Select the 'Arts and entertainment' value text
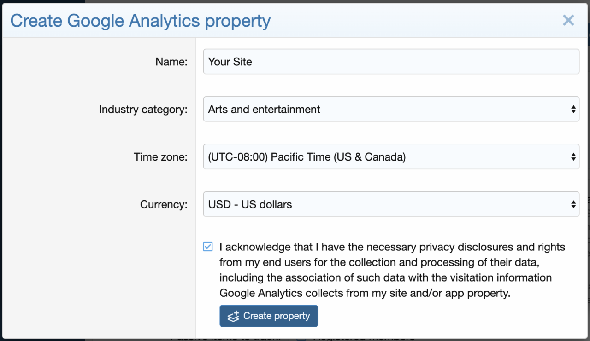590x341 pixels. click(x=264, y=110)
